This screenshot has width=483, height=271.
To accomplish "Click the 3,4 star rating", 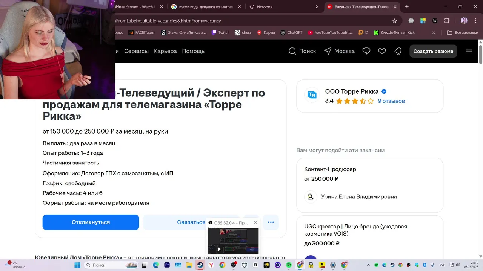I will (x=349, y=101).
